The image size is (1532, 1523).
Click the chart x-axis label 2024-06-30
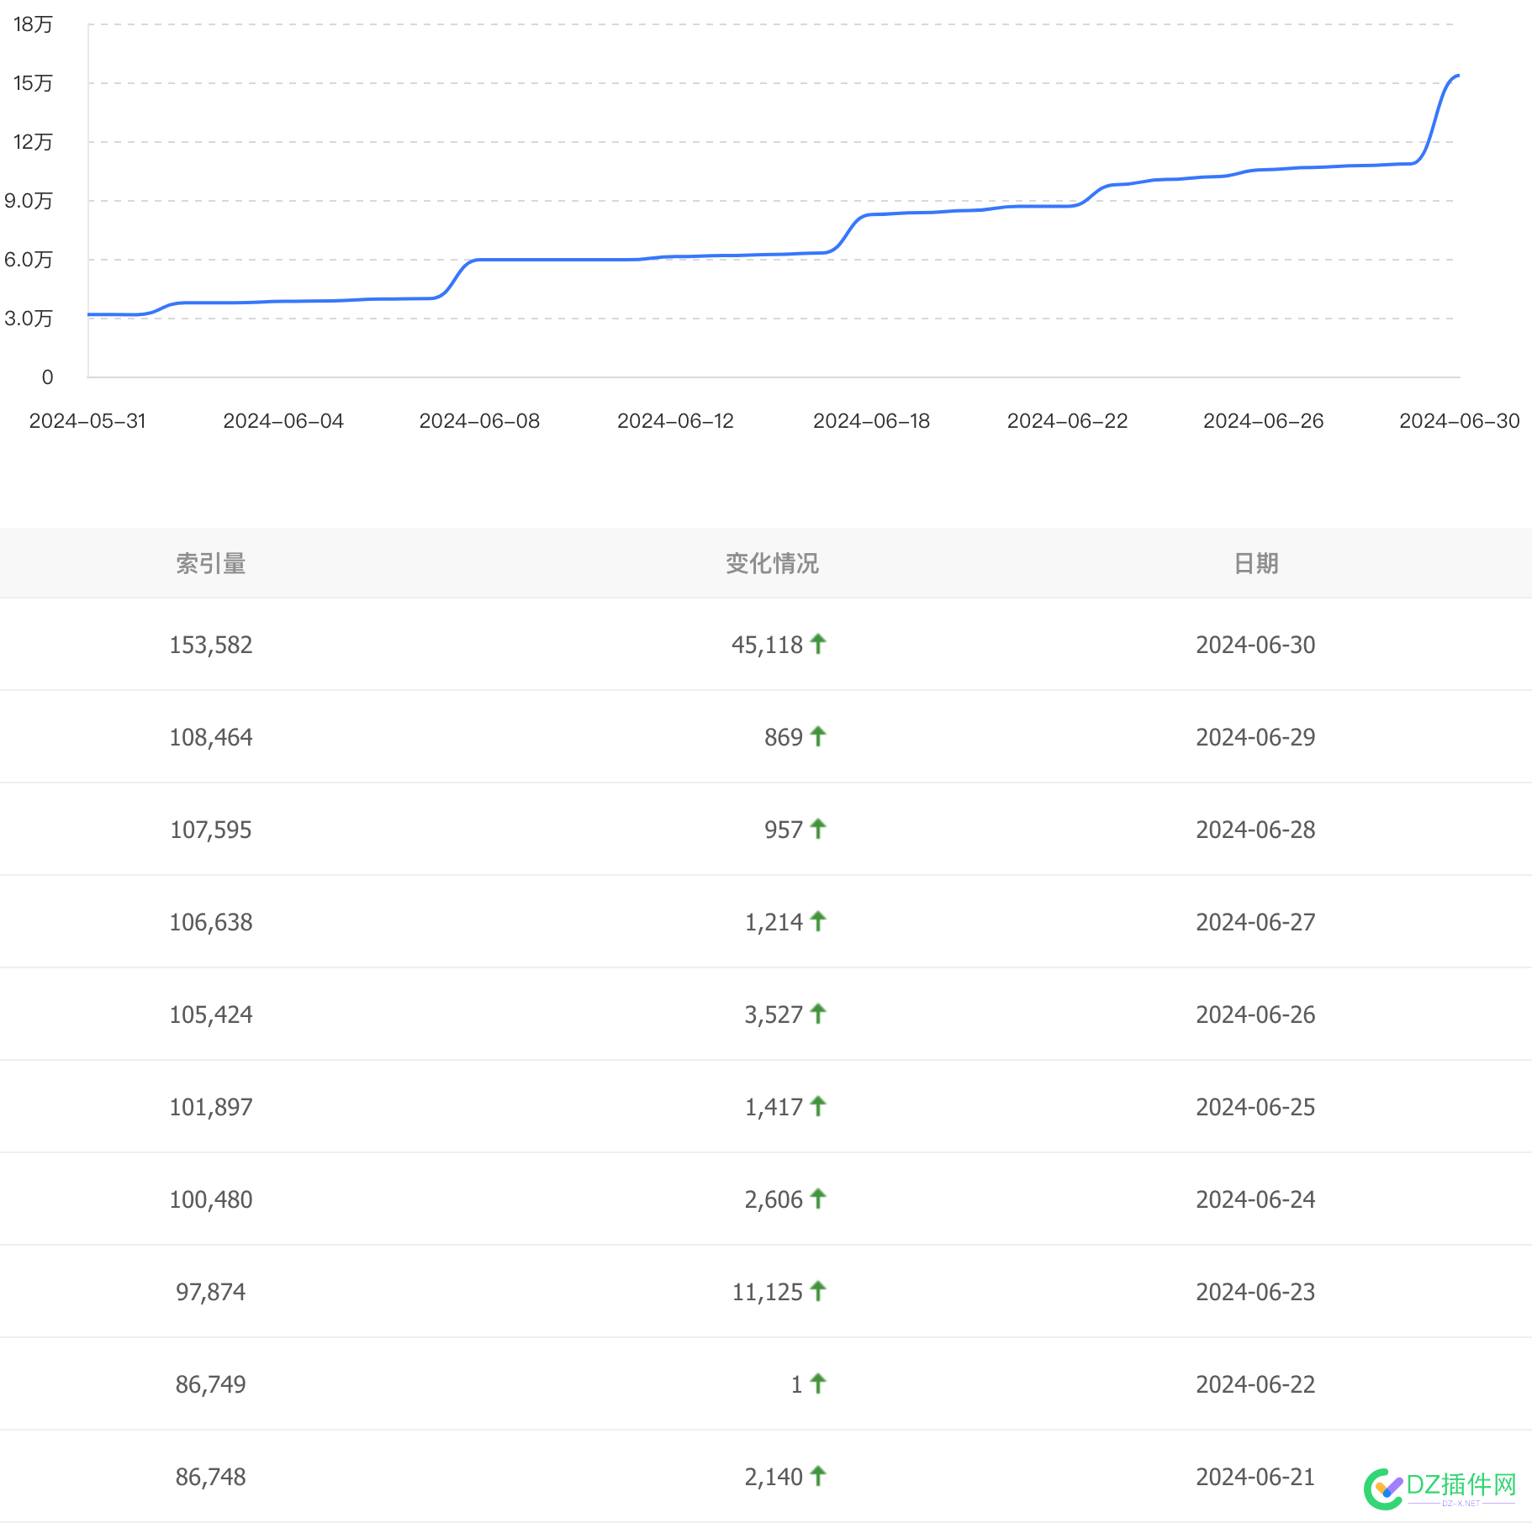point(1459,421)
